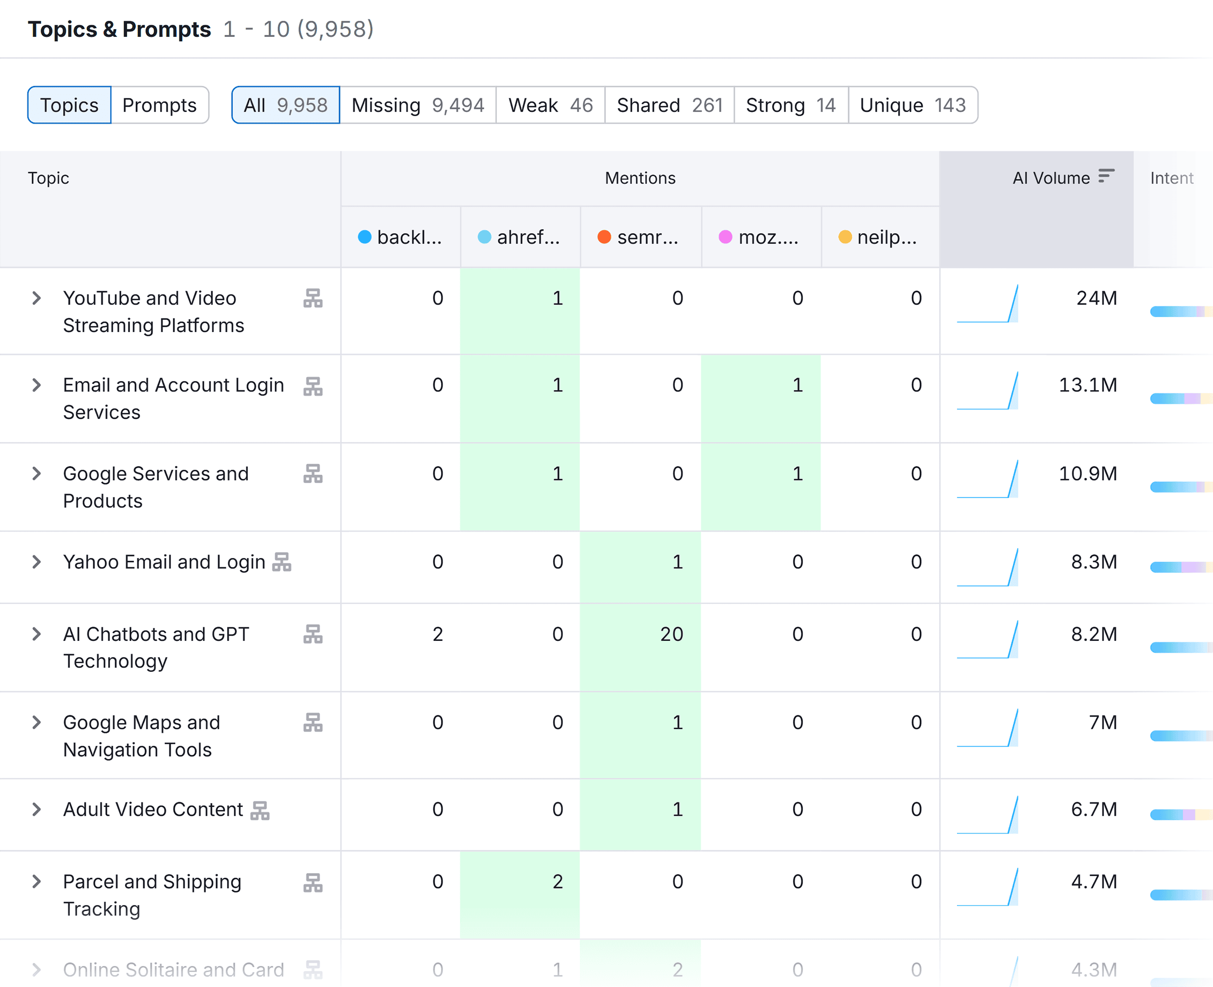Expand the Google Services and Products topic
Image resolution: width=1213 pixels, height=987 pixels.
pyautogui.click(x=37, y=473)
